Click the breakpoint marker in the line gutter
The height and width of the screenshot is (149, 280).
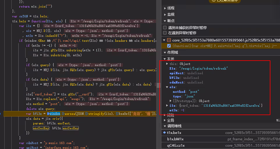pyautogui.click(x=1, y=114)
